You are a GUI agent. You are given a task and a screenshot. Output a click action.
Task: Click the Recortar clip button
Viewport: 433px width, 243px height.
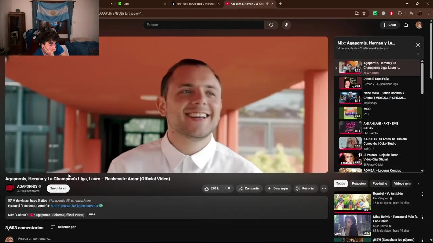[305, 188]
